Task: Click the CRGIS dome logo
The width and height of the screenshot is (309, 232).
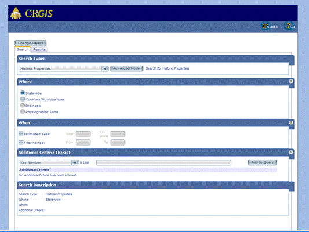Action: pos(16,13)
